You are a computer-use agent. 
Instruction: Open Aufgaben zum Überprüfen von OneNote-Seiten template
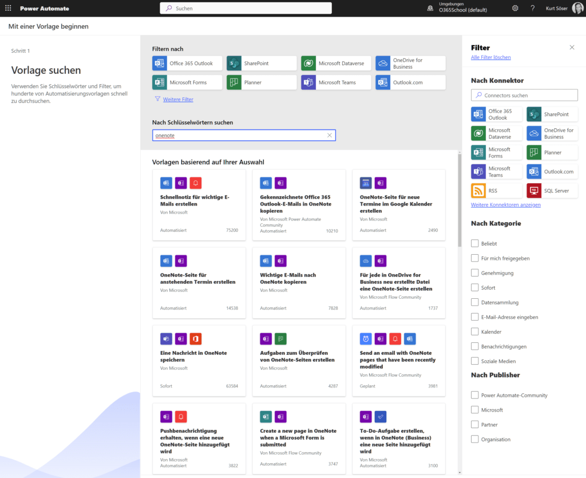[x=299, y=361]
